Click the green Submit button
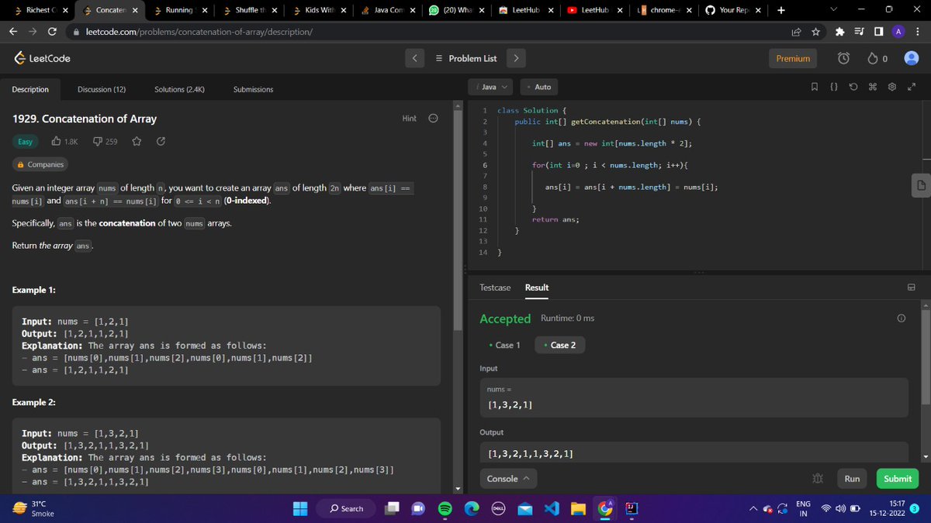The height and width of the screenshot is (523, 931). pyautogui.click(x=898, y=479)
